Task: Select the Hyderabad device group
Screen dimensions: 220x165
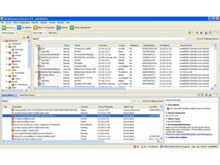Action: (18, 73)
